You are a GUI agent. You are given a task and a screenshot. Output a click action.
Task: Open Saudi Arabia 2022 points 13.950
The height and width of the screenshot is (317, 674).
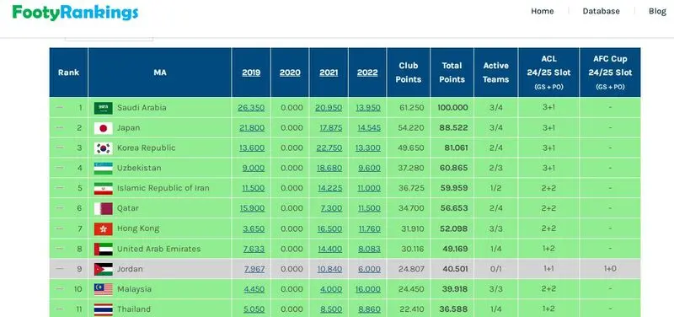(x=368, y=108)
